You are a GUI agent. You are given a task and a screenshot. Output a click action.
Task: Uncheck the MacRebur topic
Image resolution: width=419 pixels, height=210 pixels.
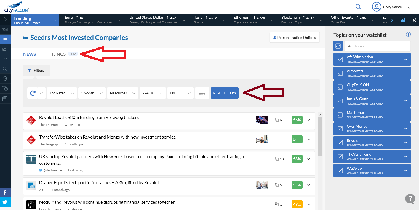[340, 115]
